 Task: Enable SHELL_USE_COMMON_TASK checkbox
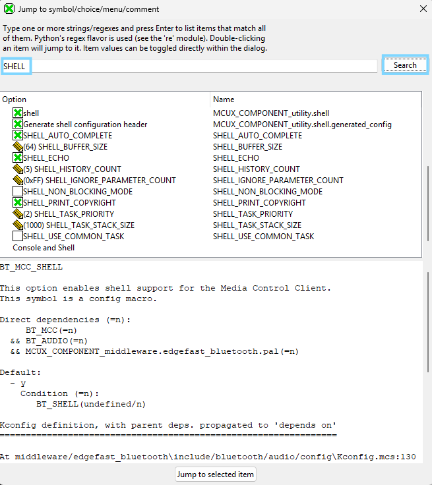(18, 237)
